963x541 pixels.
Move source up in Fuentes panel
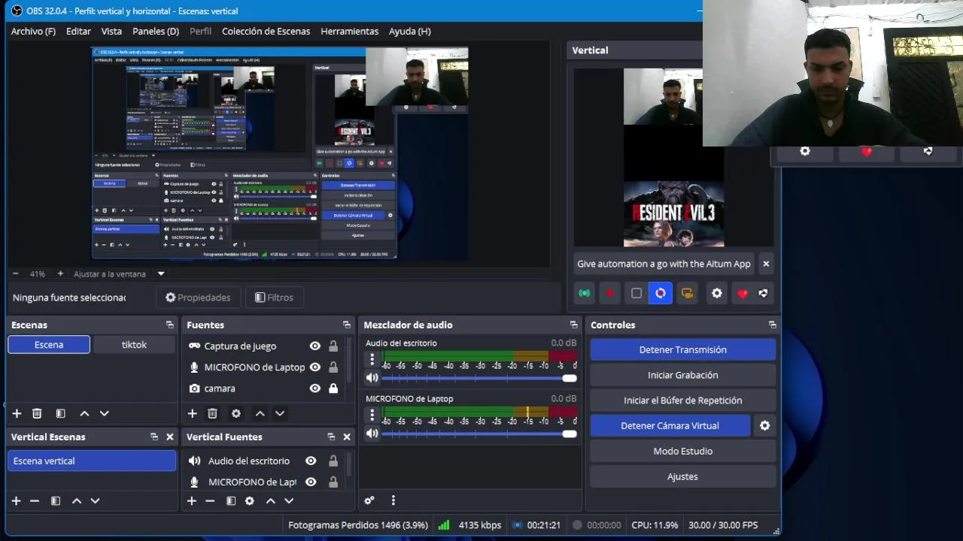coord(260,413)
